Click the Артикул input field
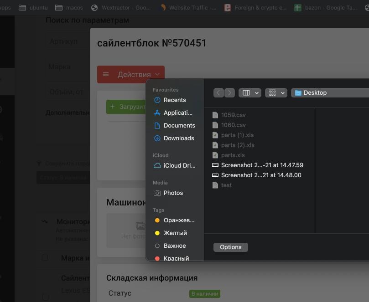This screenshot has height=302, width=369. point(68,41)
